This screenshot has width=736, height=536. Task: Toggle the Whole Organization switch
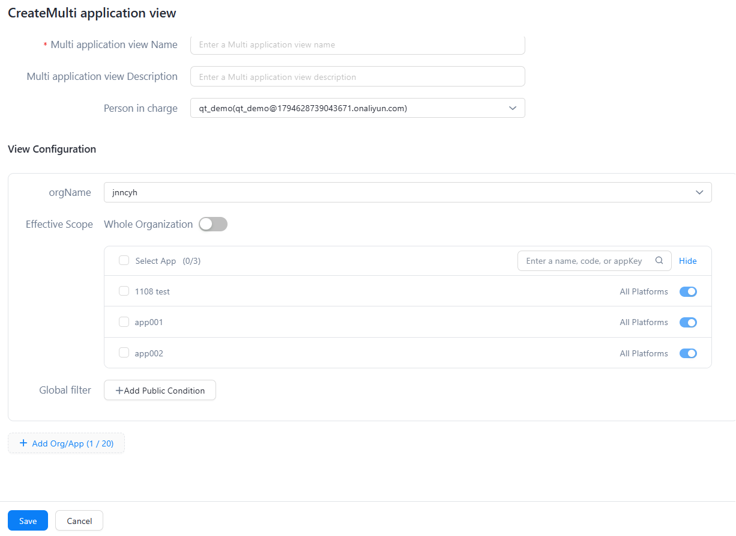tap(213, 224)
